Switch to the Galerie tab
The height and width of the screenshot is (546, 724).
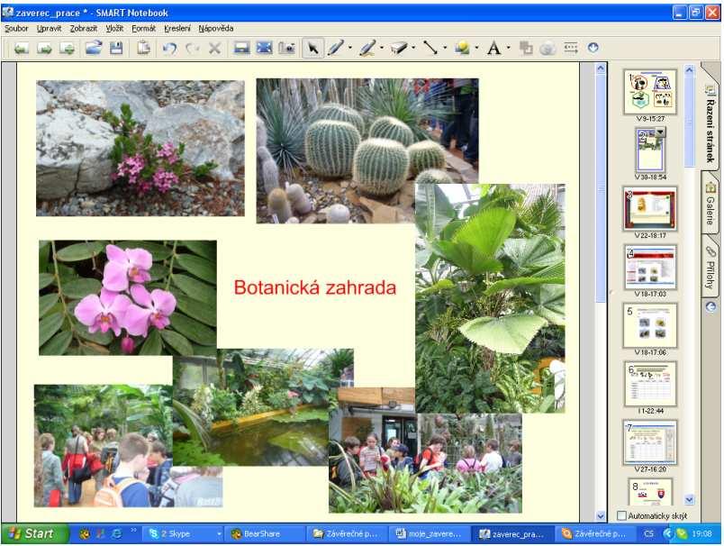pyautogui.click(x=710, y=204)
